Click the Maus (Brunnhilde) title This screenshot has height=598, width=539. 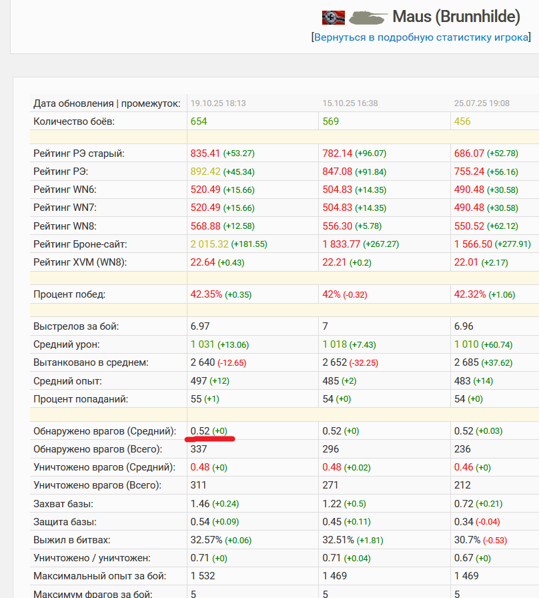click(456, 17)
